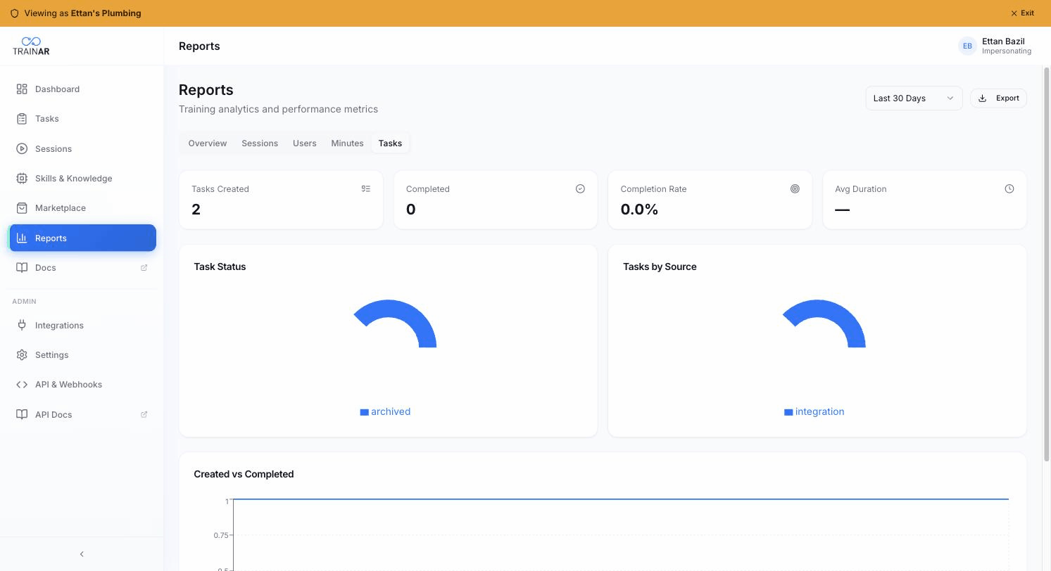Image resolution: width=1051 pixels, height=571 pixels.
Task: Open the Docs external link
Action: tap(82, 268)
